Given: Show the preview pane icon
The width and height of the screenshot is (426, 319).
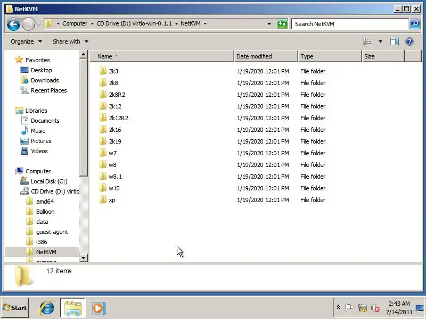Looking at the screenshot, I should pyautogui.click(x=395, y=41).
